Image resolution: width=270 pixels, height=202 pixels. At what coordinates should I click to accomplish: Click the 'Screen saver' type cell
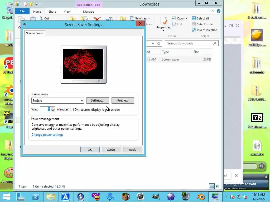point(171,59)
